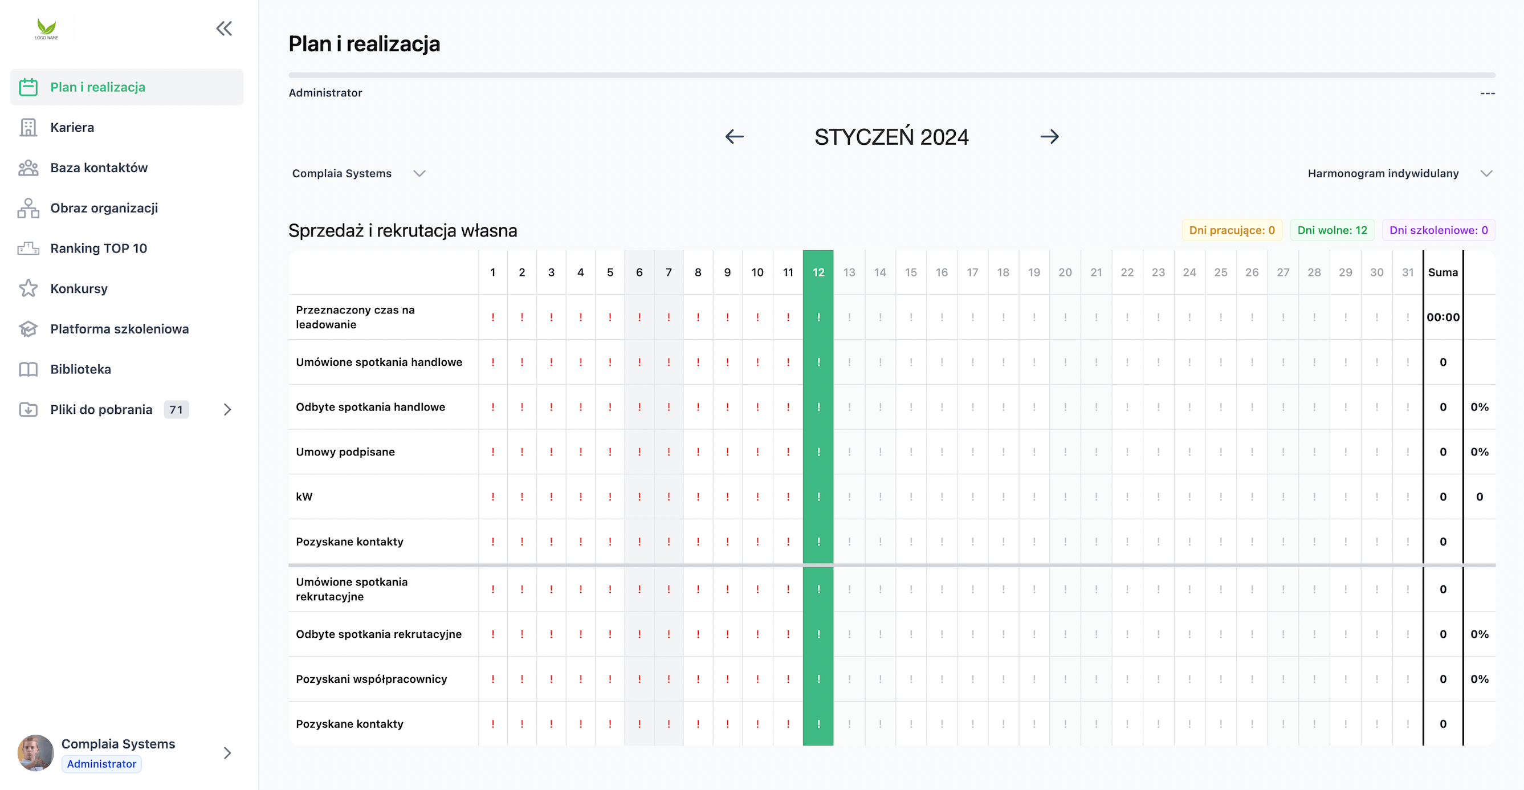
Task: Click the star icon beside Konkursy
Action: coord(28,288)
